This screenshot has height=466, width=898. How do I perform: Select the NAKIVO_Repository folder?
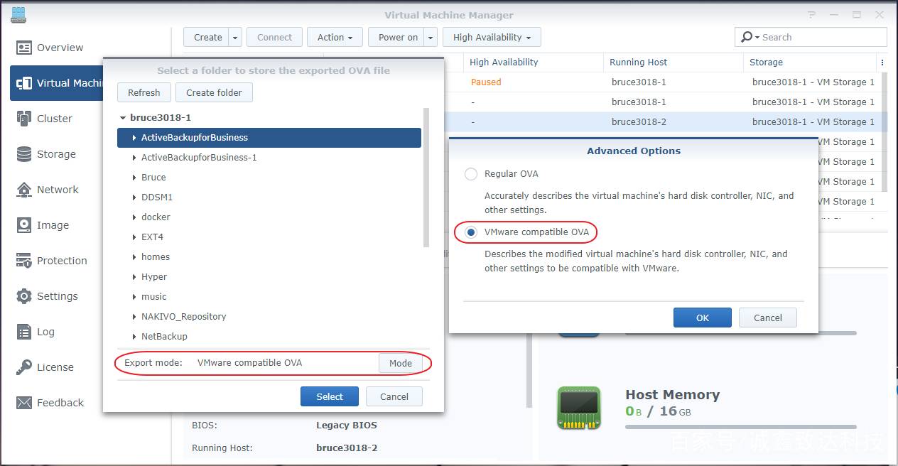point(183,317)
